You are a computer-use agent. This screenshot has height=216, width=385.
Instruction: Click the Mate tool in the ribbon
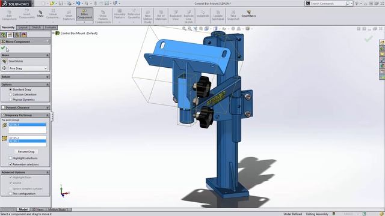(x=40, y=14)
